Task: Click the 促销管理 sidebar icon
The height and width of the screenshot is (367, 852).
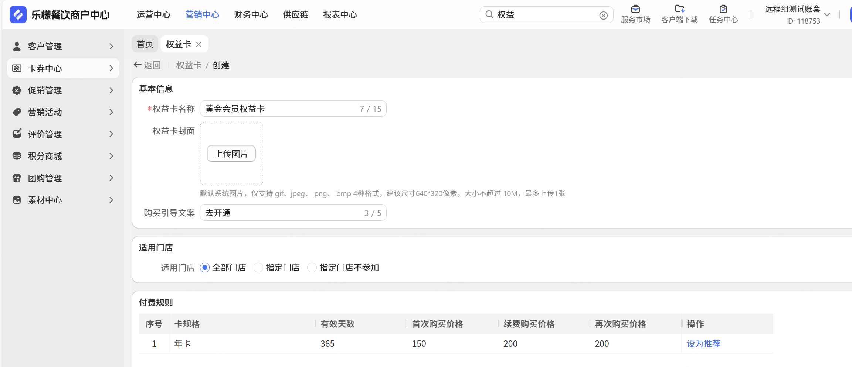Action: (x=17, y=90)
